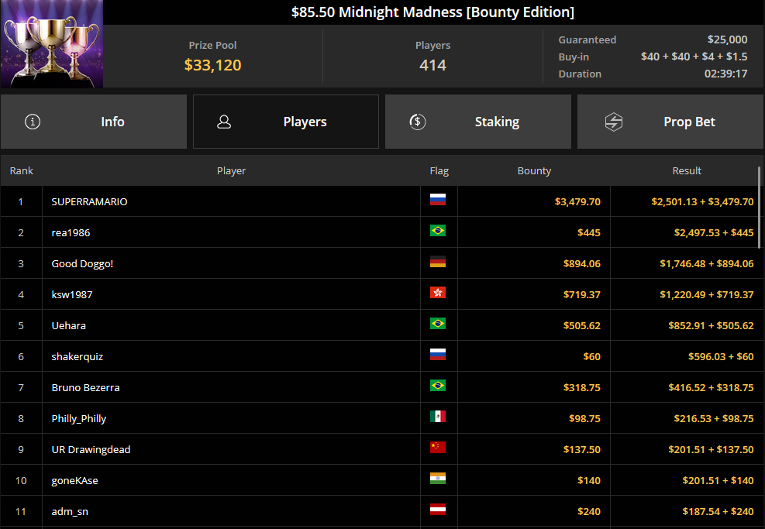Click German flag for Good Doggo!
Image resolution: width=765 pixels, height=529 pixels.
(438, 262)
